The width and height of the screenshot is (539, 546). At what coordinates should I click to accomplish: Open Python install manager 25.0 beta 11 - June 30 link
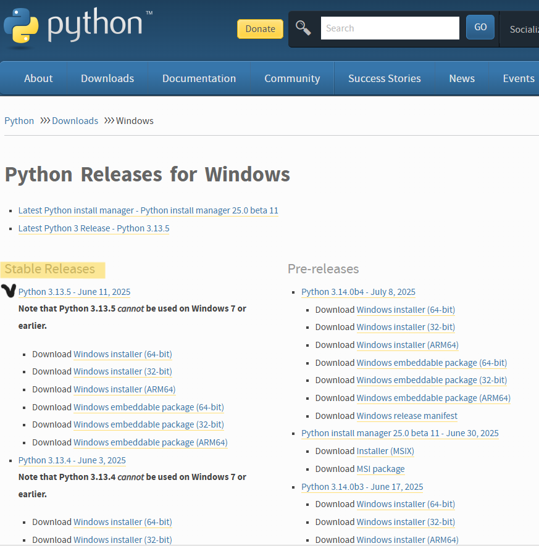coord(400,433)
